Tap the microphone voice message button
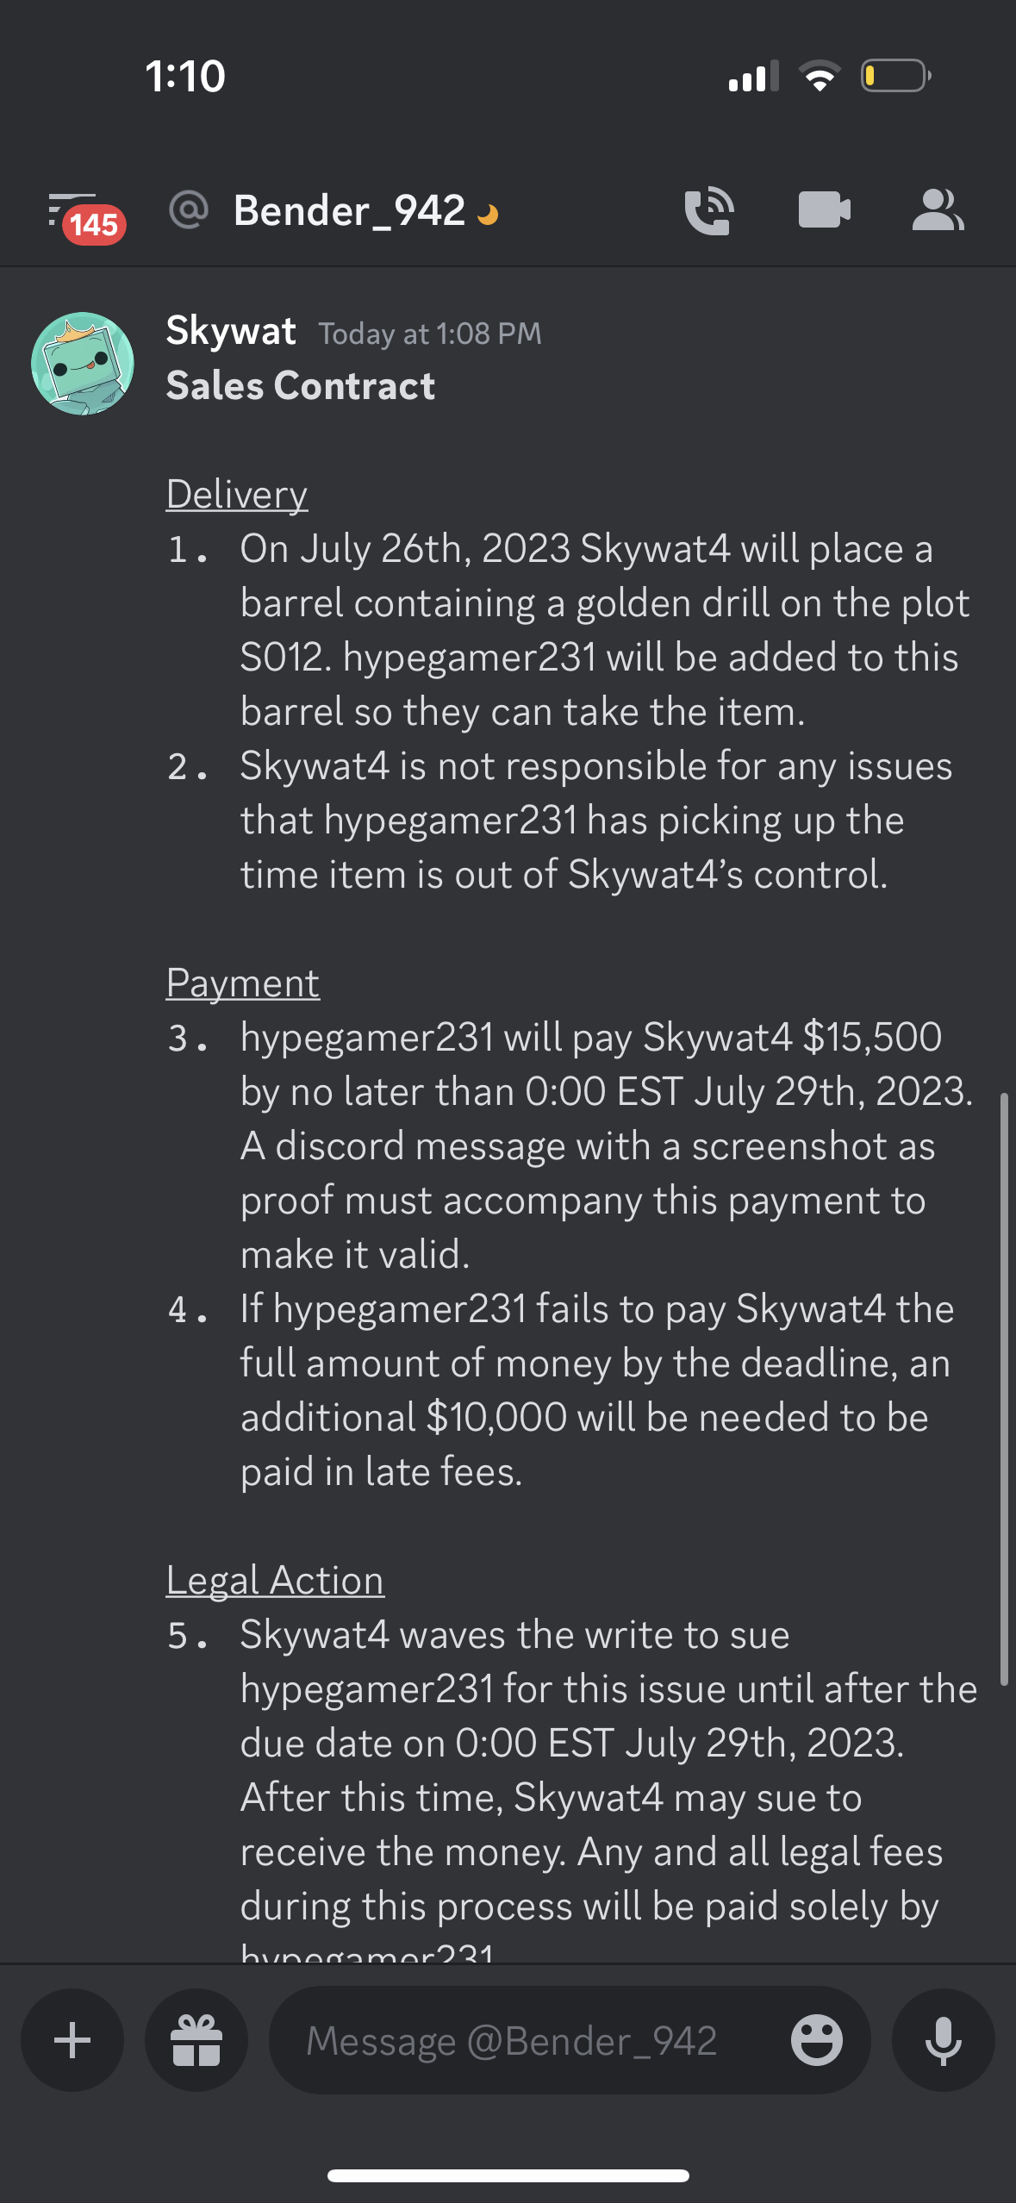The width and height of the screenshot is (1016, 2203). pos(944,2040)
